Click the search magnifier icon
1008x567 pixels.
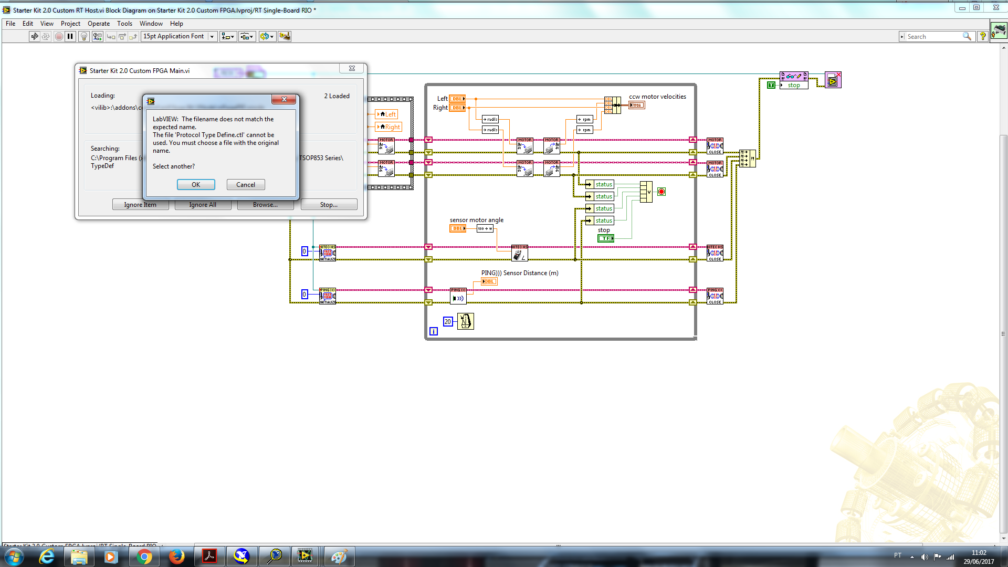967,36
